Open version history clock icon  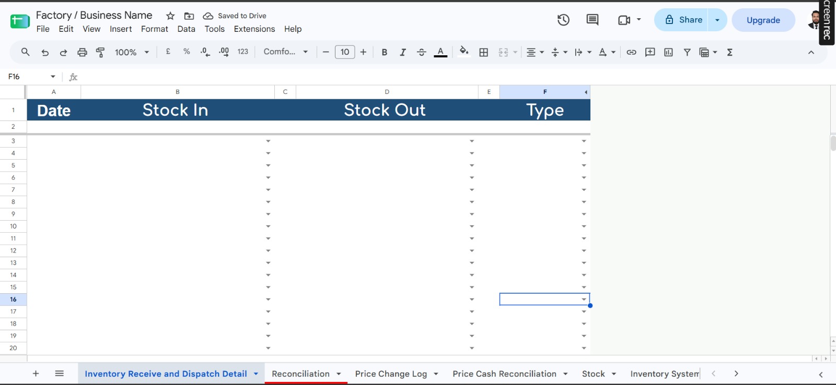tap(563, 20)
